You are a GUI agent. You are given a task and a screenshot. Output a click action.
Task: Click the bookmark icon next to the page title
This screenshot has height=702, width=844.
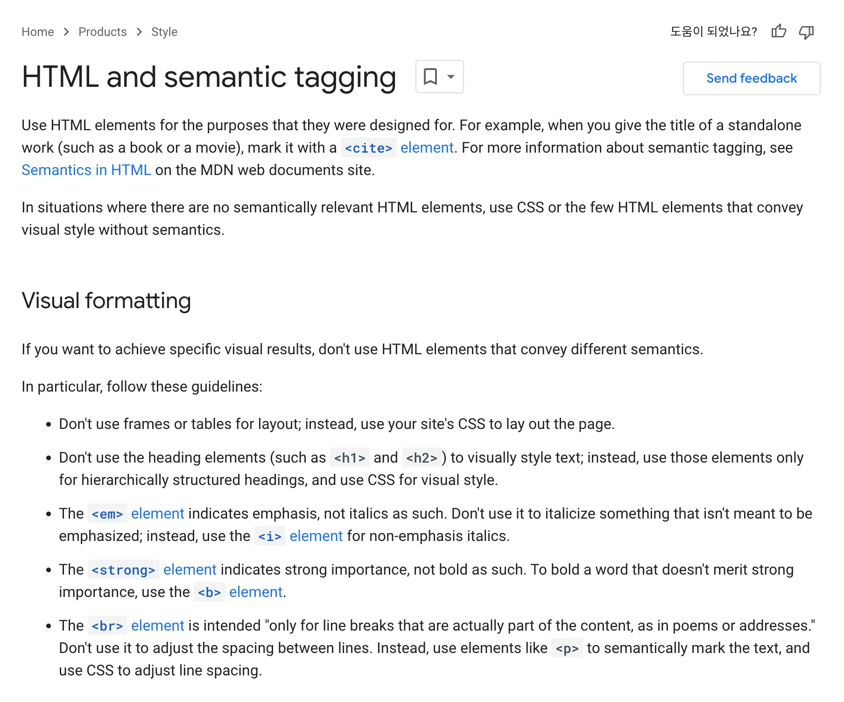pyautogui.click(x=430, y=77)
